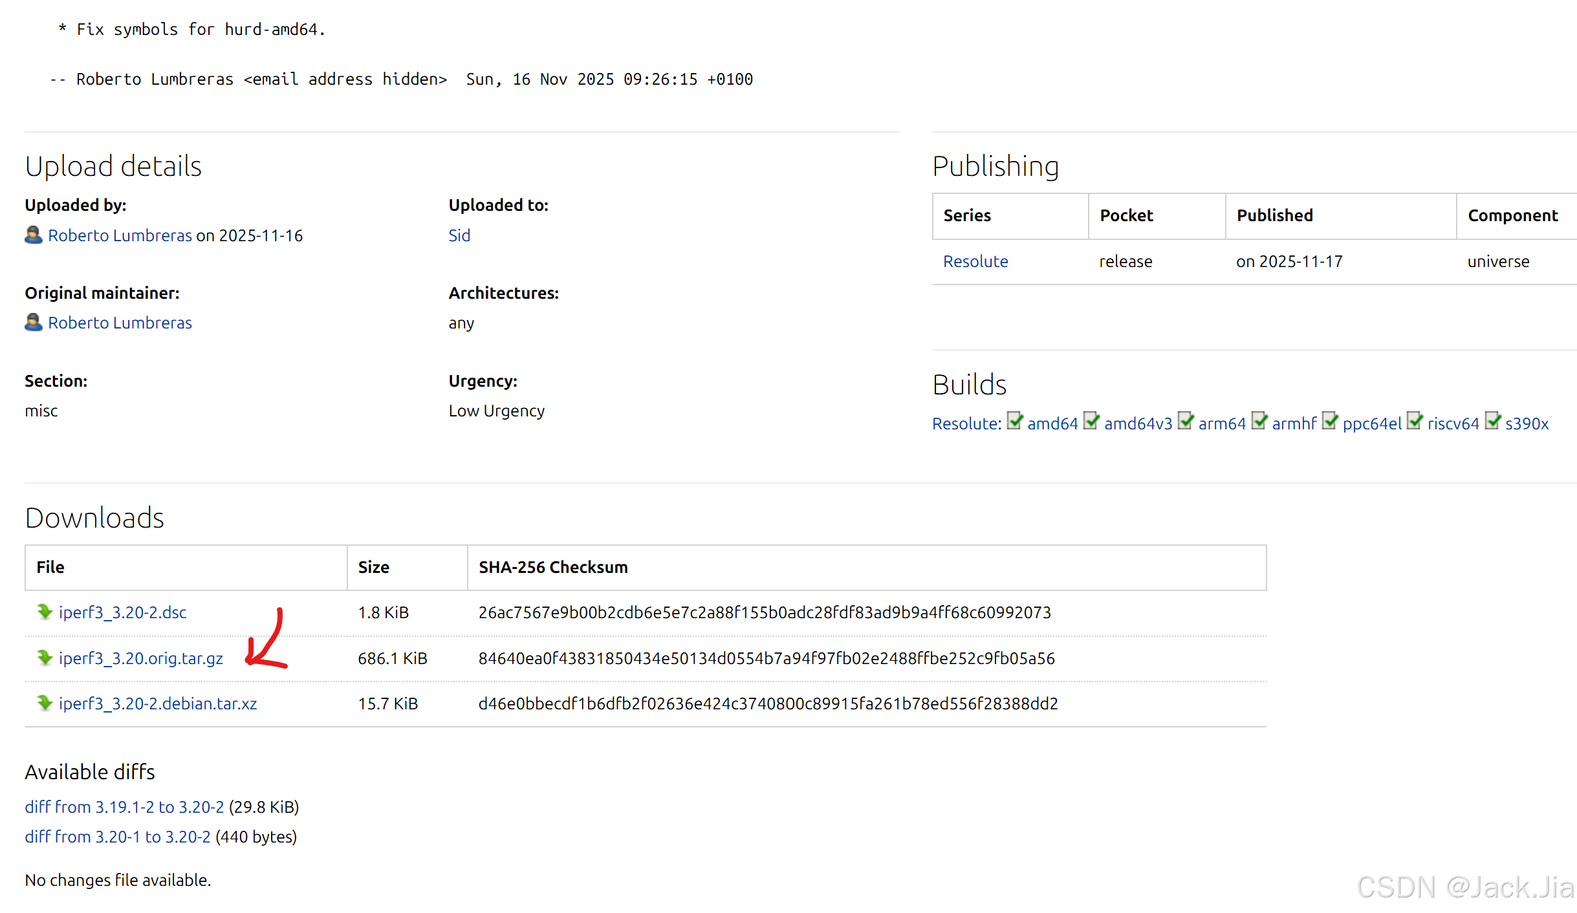The height and width of the screenshot is (913, 1577).
Task: Click build success checkmark for arm64
Action: click(1185, 422)
